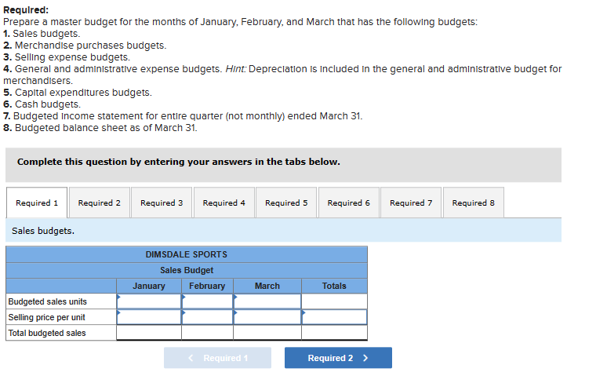
Task: Click the 'Selling price per unit' row label
Action: pos(46,317)
